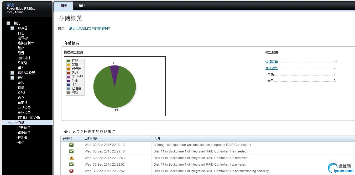Screen dimensions: 355x175
Task: Click the green check icon beside the 'was reset' event
Action: coord(71,164)
